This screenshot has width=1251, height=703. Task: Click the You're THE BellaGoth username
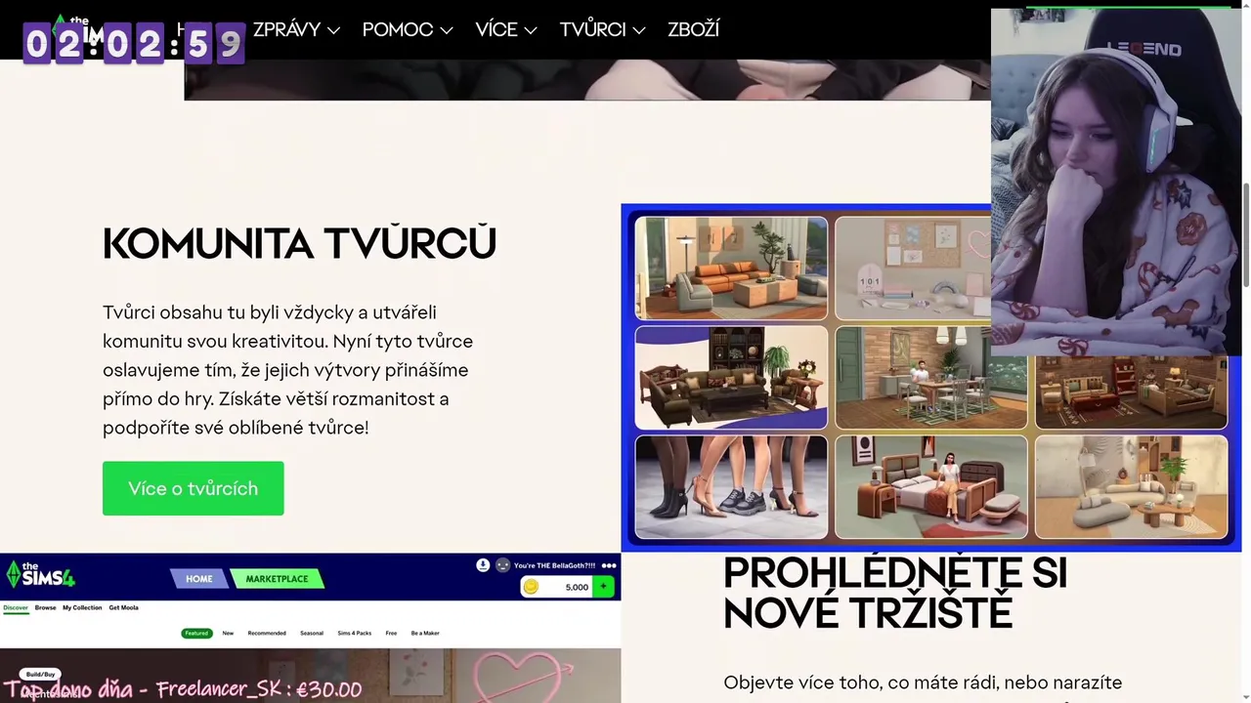click(x=554, y=565)
